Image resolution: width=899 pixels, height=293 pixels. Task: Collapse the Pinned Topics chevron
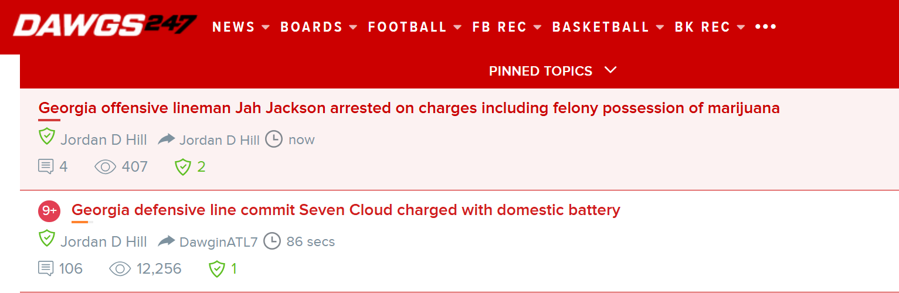click(610, 70)
